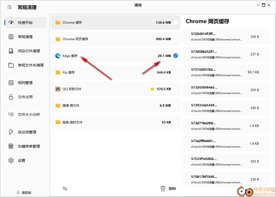Image resolution: width=276 pixels, height=197 pixels.
Task: Click the 右键菜单管理 grid icon
Action: [x=11, y=146]
